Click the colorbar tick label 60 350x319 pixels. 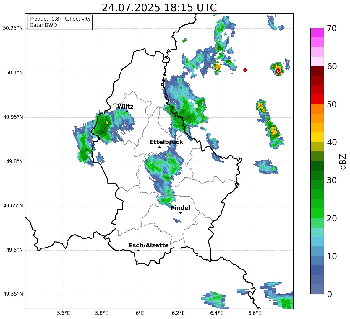pyautogui.click(x=332, y=66)
